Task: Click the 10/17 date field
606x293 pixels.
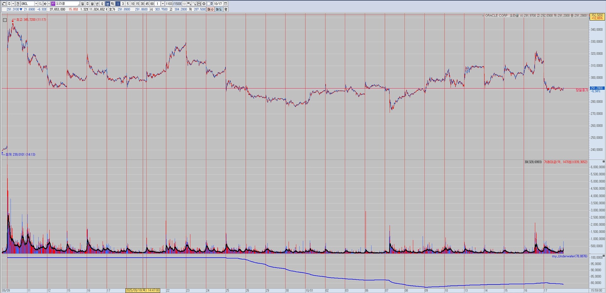Action: click(x=218, y=4)
